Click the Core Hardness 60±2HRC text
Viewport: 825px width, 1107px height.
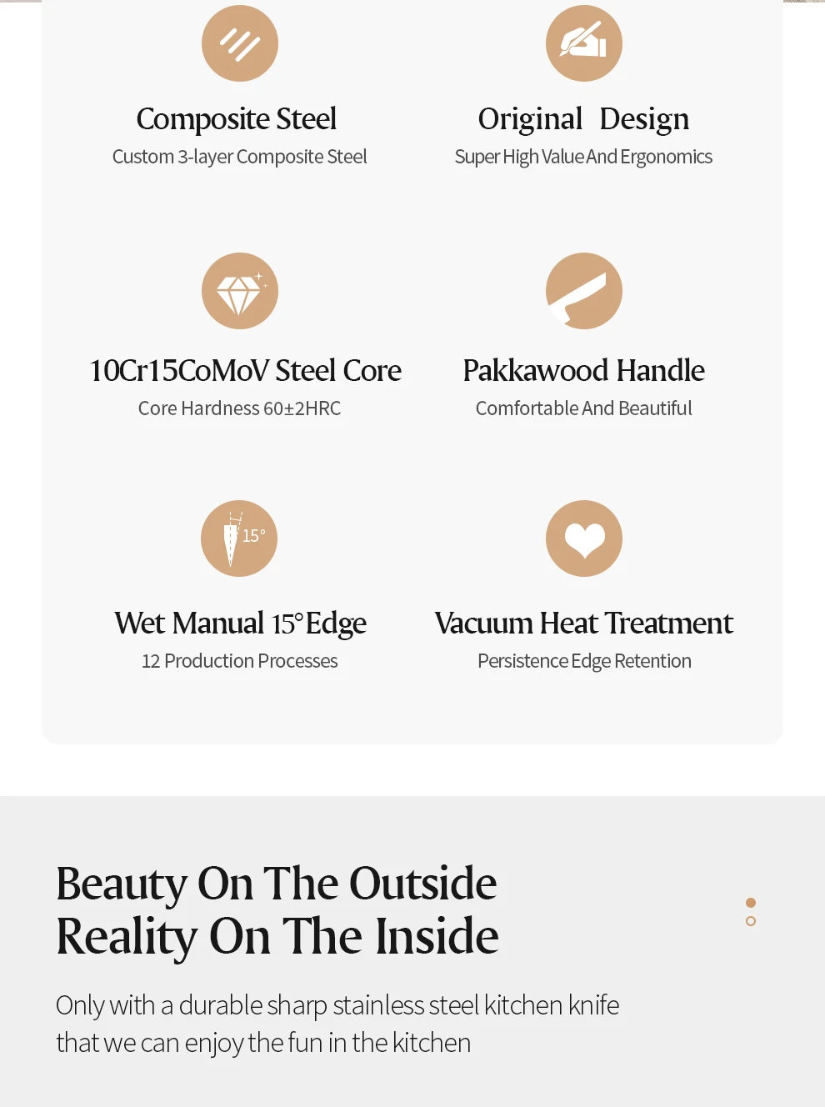(239, 408)
